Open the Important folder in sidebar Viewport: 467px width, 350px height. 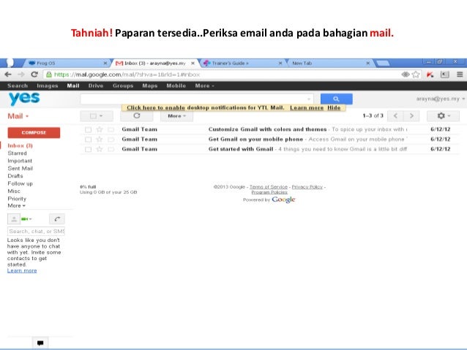click(20, 161)
